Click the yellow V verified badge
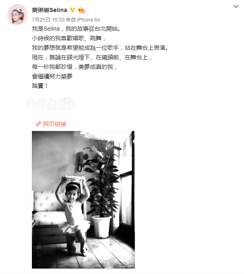The height and width of the screenshot is (274, 244). click(72, 10)
